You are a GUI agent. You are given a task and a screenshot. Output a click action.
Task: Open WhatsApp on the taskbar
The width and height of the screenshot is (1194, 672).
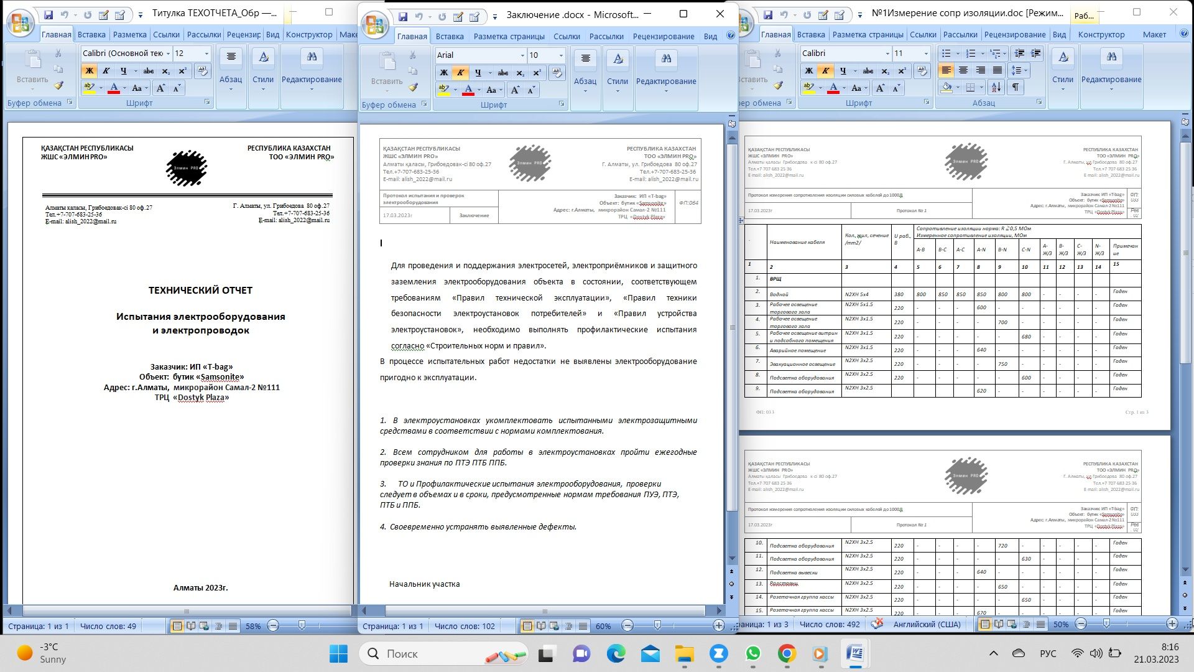pyautogui.click(x=753, y=653)
